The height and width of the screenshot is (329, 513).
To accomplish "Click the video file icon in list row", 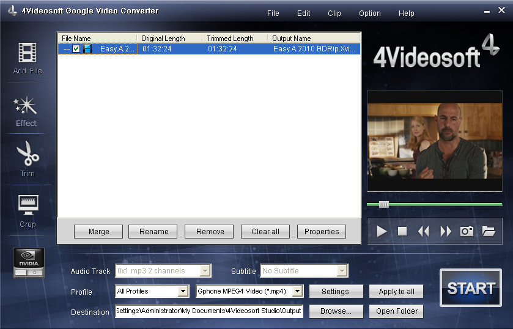I will pyautogui.click(x=87, y=49).
